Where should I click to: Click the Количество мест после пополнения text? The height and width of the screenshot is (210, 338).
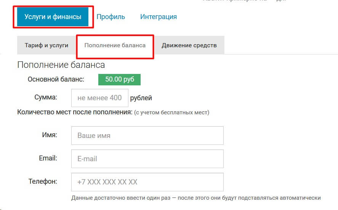tap(75, 112)
